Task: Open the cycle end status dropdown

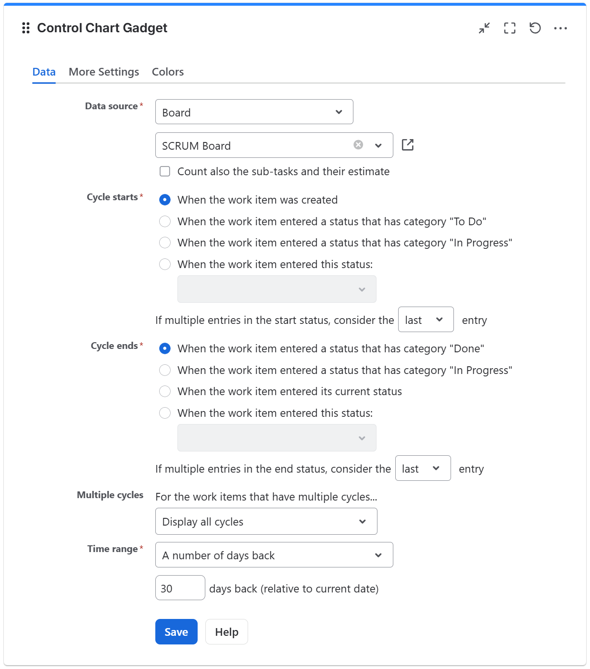Action: pos(277,438)
